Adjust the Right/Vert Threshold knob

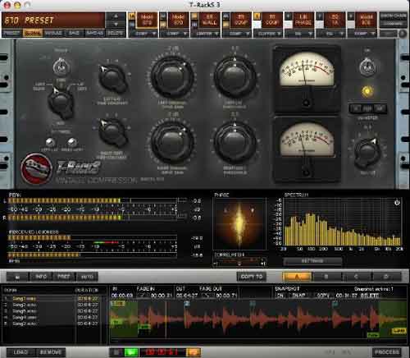[235, 141]
